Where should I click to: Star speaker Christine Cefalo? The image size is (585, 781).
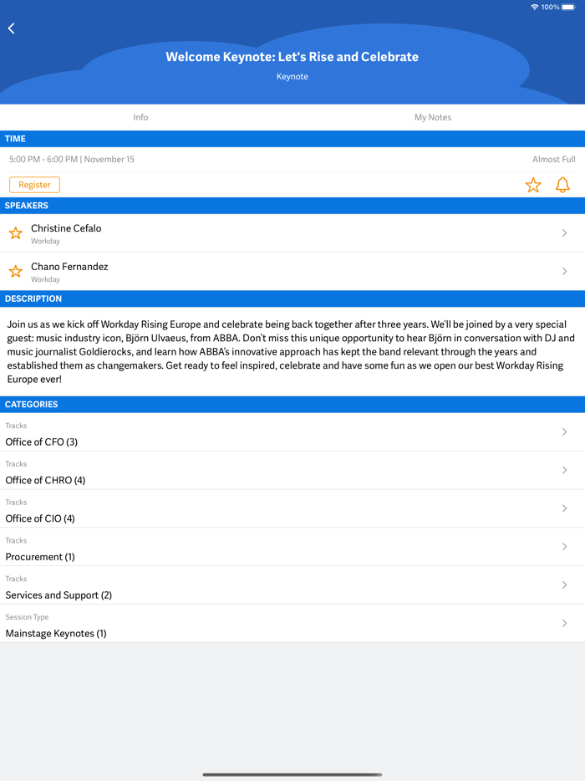click(x=15, y=232)
